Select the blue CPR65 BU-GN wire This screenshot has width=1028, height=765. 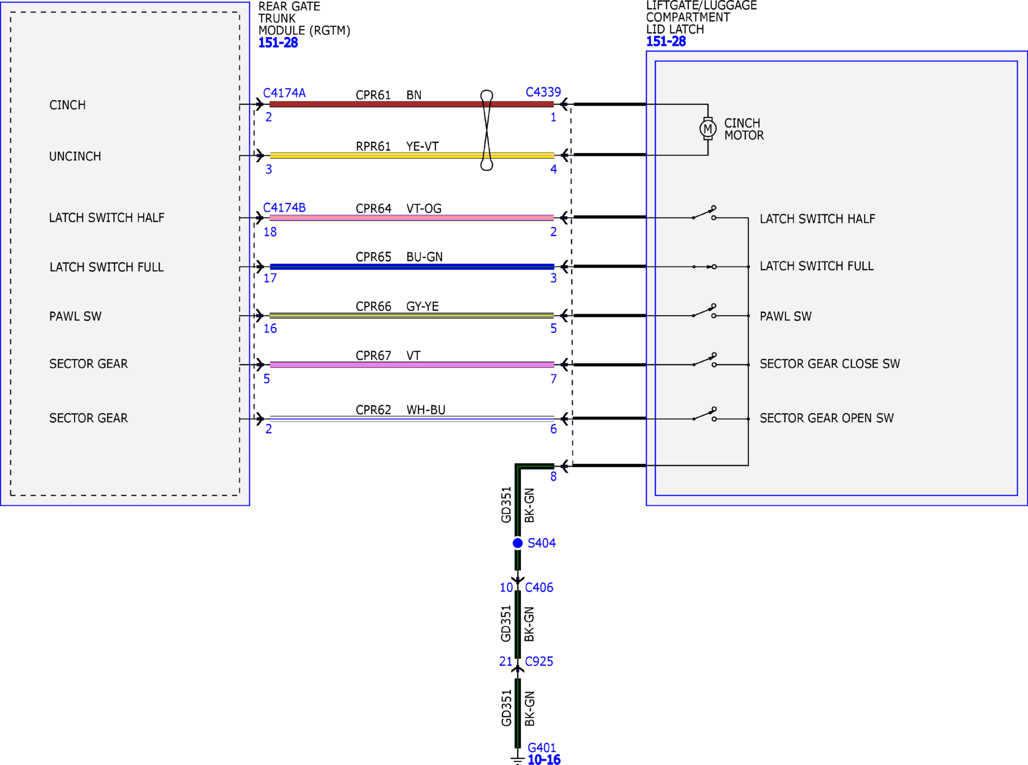tap(412, 267)
